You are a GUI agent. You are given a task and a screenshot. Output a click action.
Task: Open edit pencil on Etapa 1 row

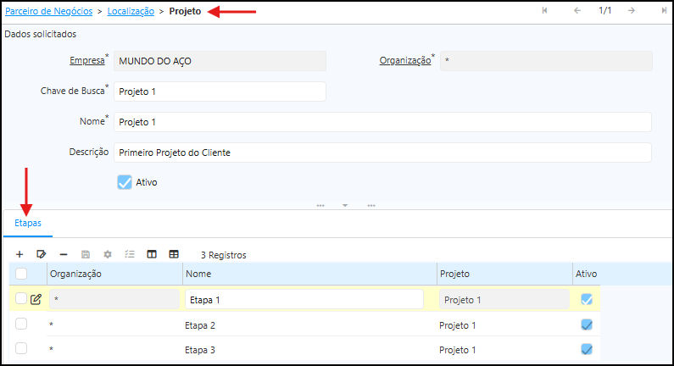click(x=36, y=299)
